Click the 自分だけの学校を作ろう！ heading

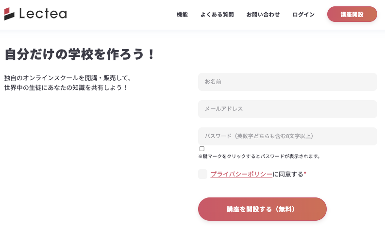[80, 54]
